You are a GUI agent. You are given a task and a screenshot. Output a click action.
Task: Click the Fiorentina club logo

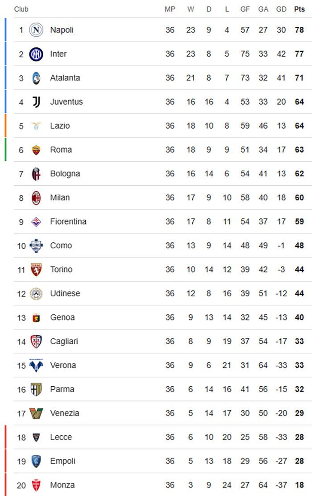[x=36, y=222]
